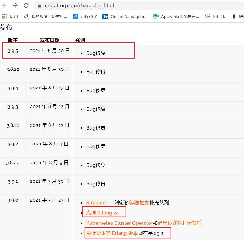Open the 最低要求的 Erlang 版本 link
The height and width of the screenshot is (240, 244).
pyautogui.click(x=112, y=233)
